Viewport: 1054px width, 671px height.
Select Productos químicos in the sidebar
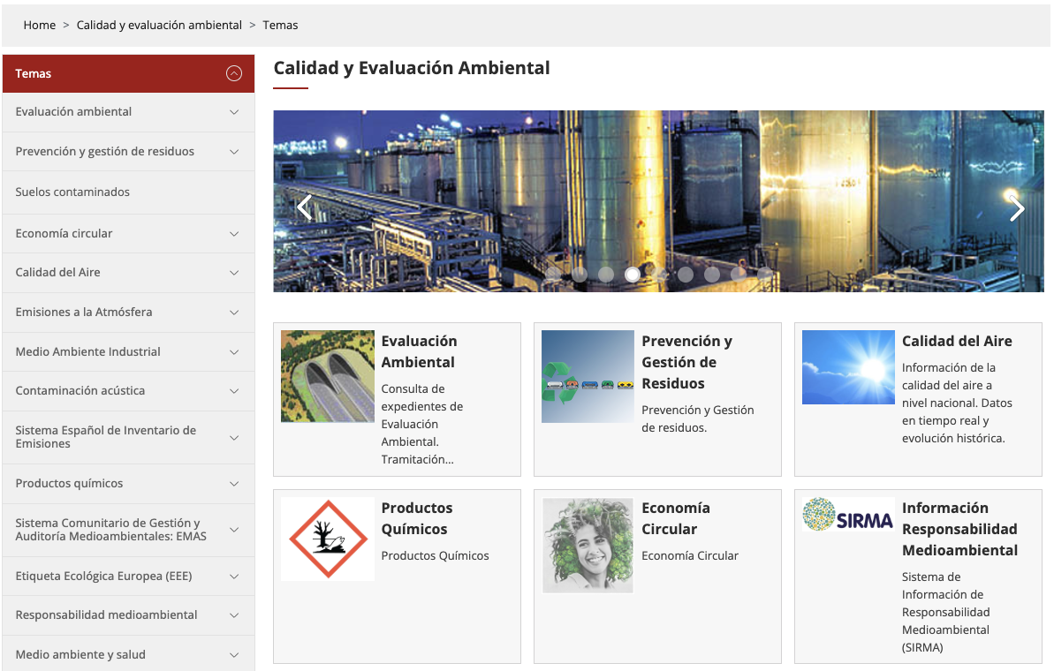[x=128, y=484]
